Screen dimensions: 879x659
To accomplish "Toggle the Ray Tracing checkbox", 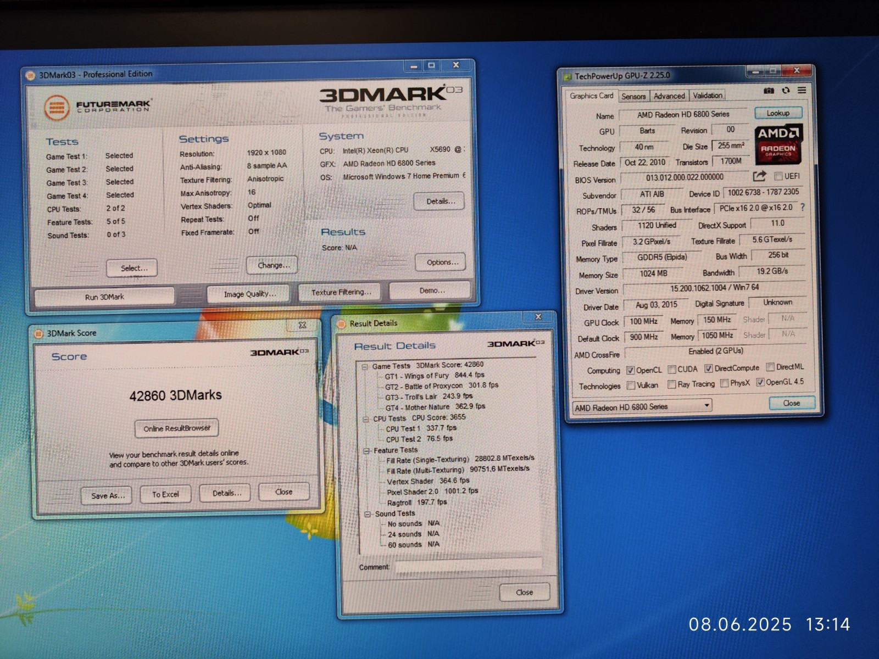I will [x=671, y=384].
